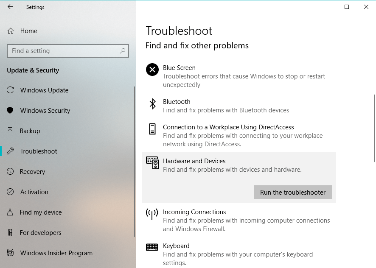Open Windows Insider Program settings
The height and width of the screenshot is (268, 376).
(x=56, y=253)
